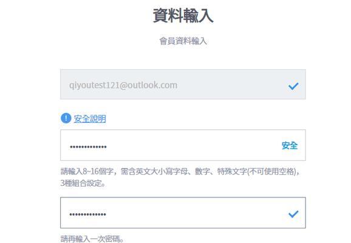Screen dimensions: 351x243
Task: Click the blue exclamation info icon
Action: (x=66, y=118)
